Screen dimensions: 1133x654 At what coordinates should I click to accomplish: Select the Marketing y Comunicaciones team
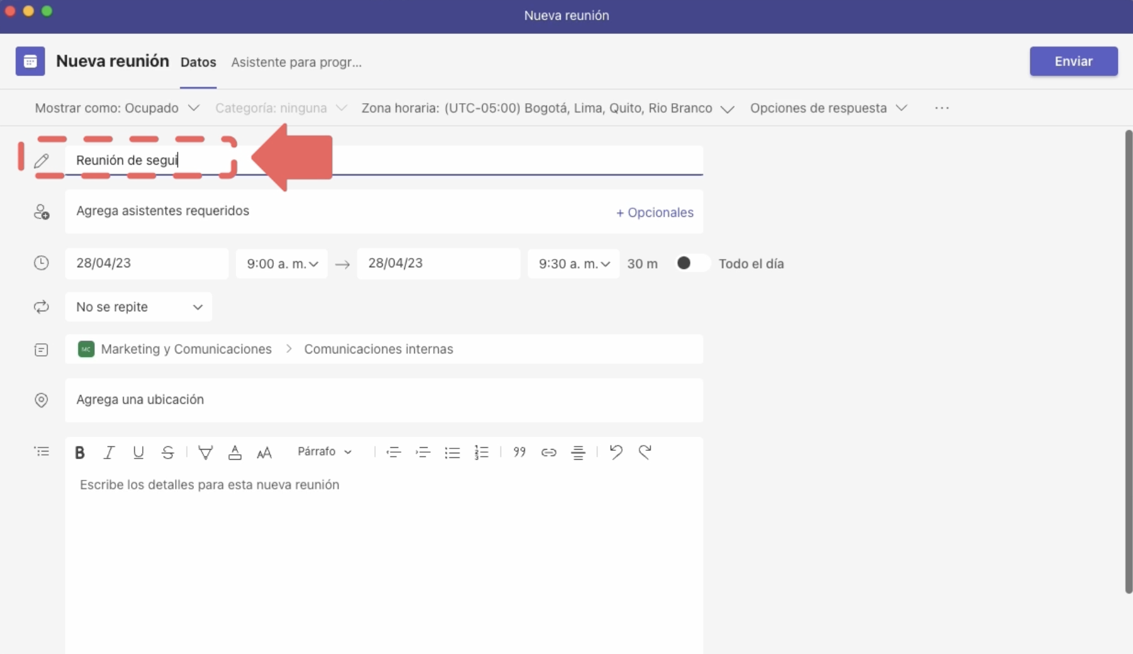click(175, 349)
